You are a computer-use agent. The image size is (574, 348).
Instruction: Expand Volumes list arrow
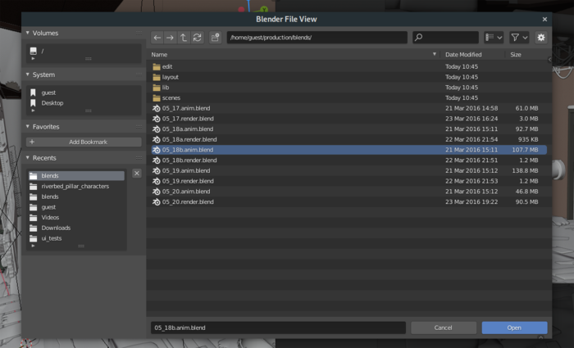tap(34, 58)
